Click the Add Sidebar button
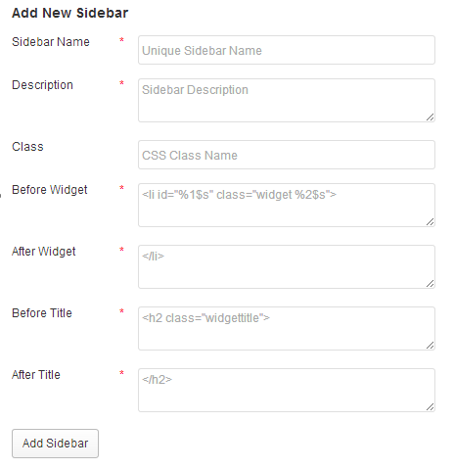454x469 pixels. tap(55, 444)
